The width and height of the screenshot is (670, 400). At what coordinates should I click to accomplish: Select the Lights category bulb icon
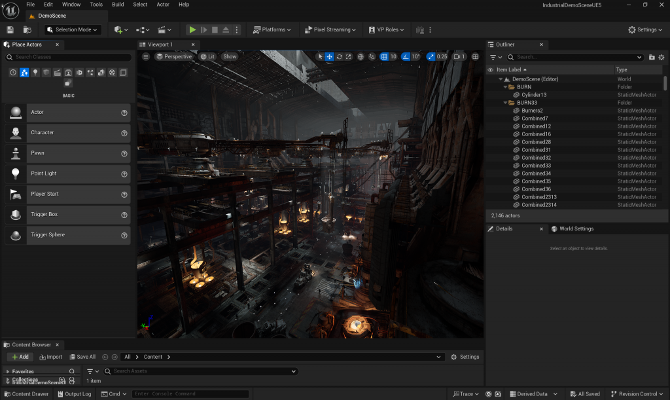(35, 73)
